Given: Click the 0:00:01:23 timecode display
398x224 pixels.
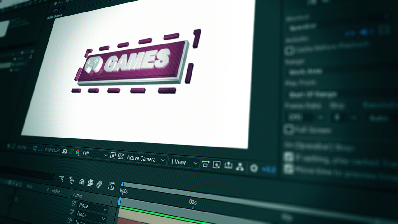Looking at the screenshot, I should (x=52, y=151).
